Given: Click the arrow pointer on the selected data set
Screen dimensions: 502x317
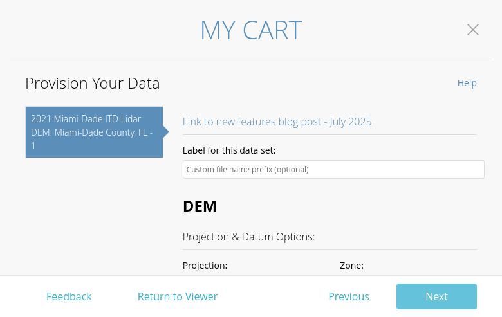Looking at the screenshot, I should point(166,132).
